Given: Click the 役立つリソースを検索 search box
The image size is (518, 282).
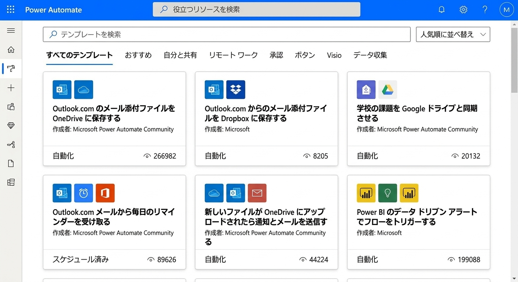Looking at the screenshot, I should tap(256, 10).
